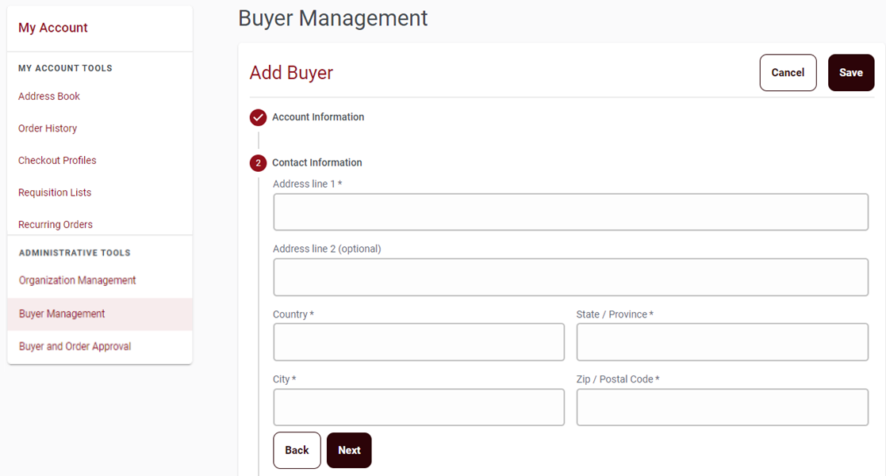Viewport: 886px width, 476px height.
Task: Click the step 2 Contact Information circle icon
Action: (259, 163)
